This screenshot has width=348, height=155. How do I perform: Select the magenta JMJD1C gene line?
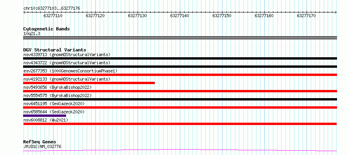point(180,150)
